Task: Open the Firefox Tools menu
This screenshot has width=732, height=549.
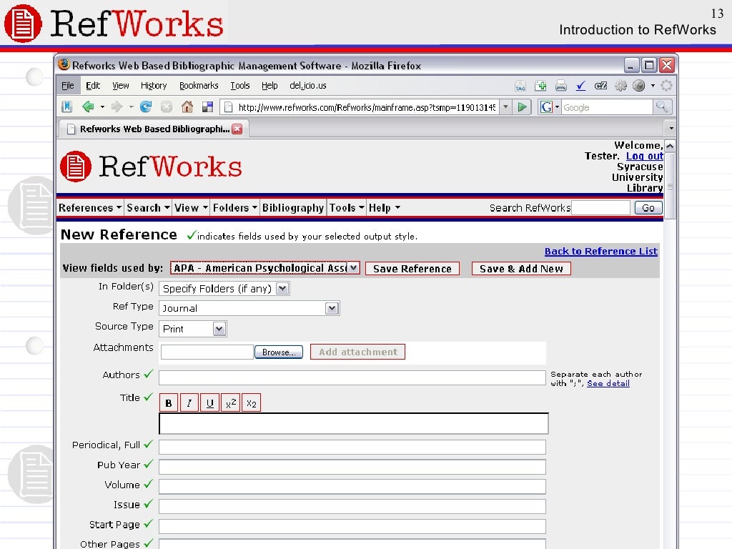Action: (x=240, y=86)
